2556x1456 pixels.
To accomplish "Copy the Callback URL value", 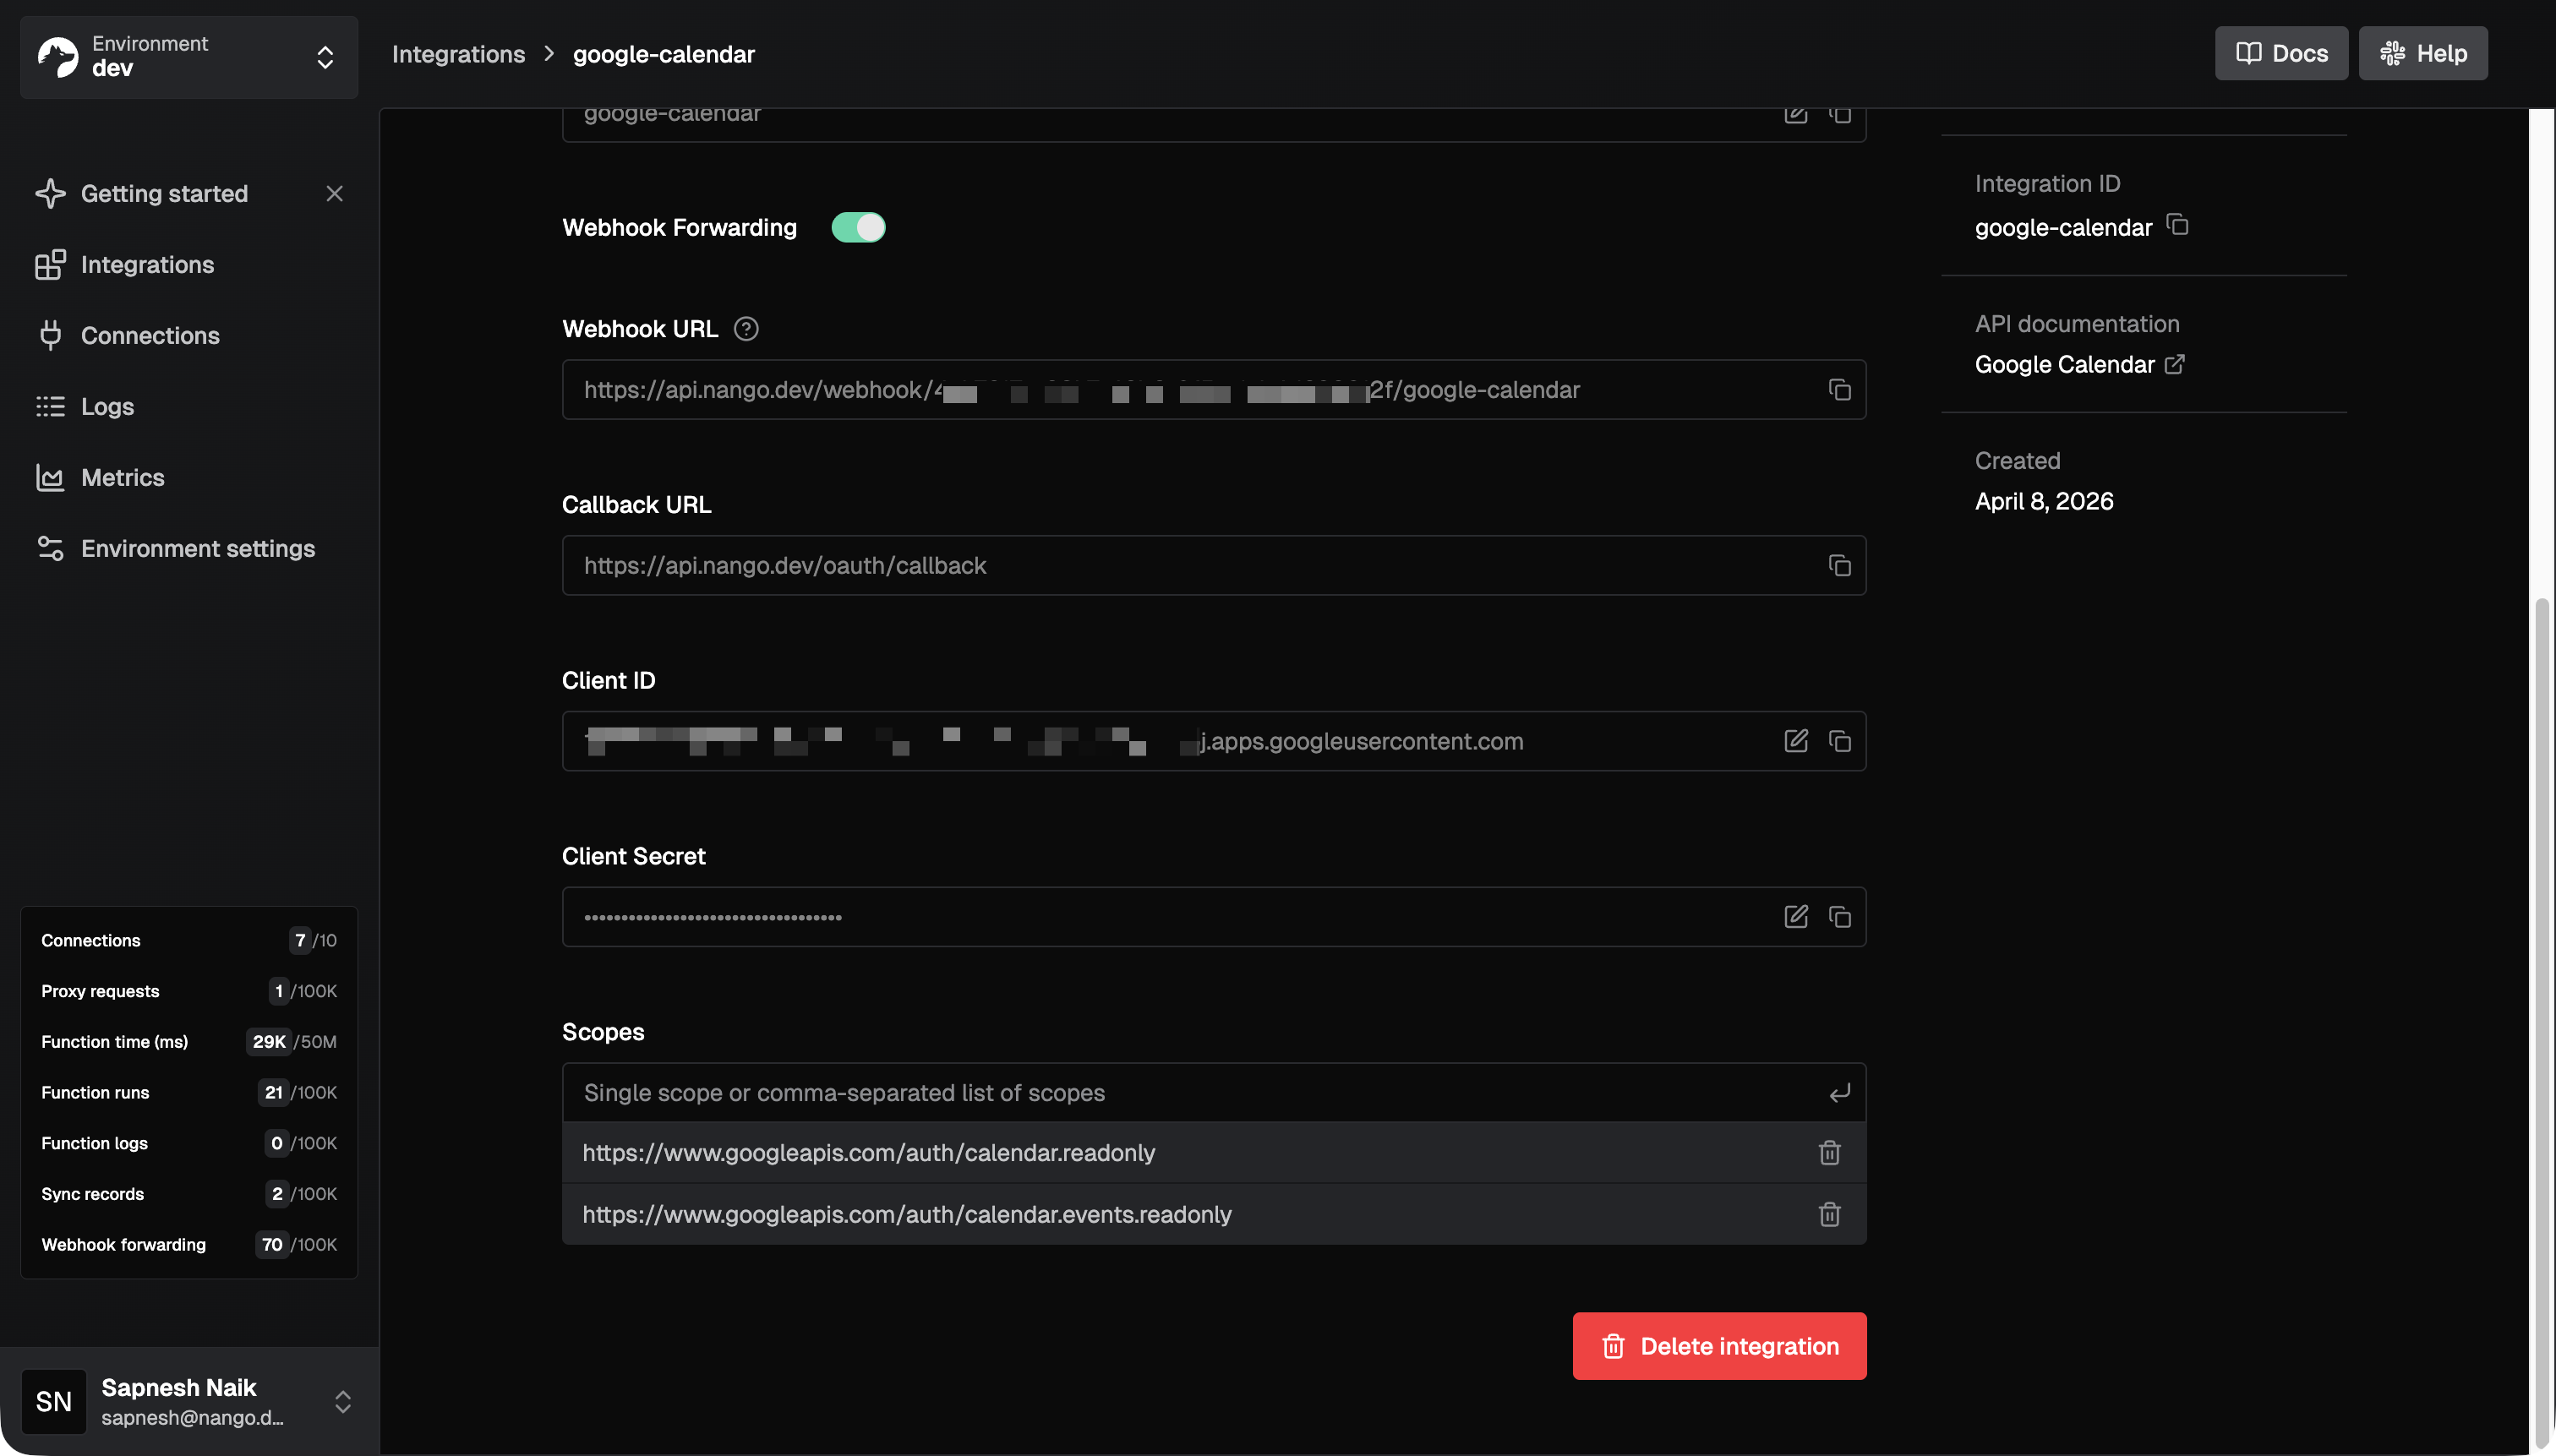I will click(1839, 566).
